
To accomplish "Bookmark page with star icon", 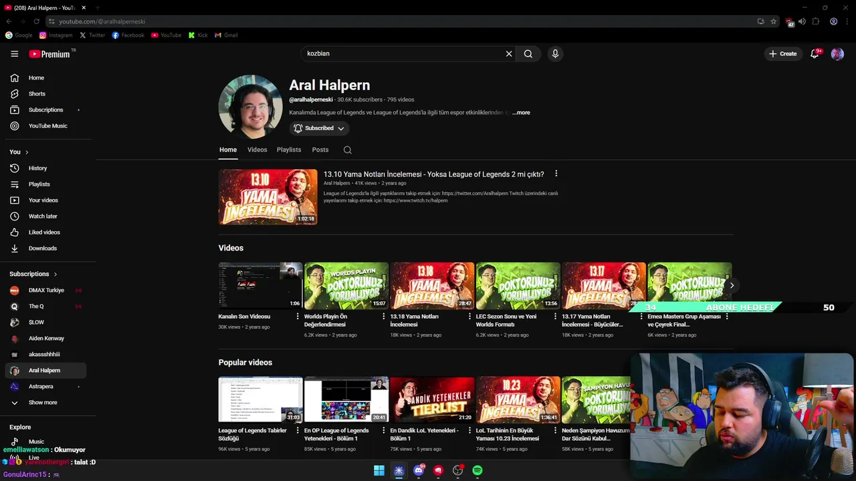I will (x=774, y=21).
